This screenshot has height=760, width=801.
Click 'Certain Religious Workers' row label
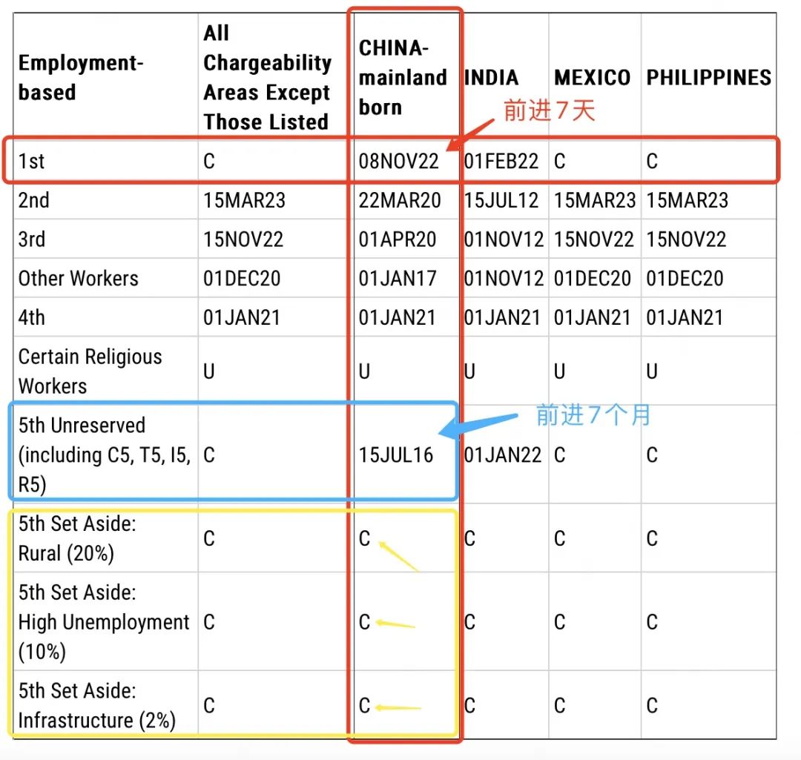[90, 371]
